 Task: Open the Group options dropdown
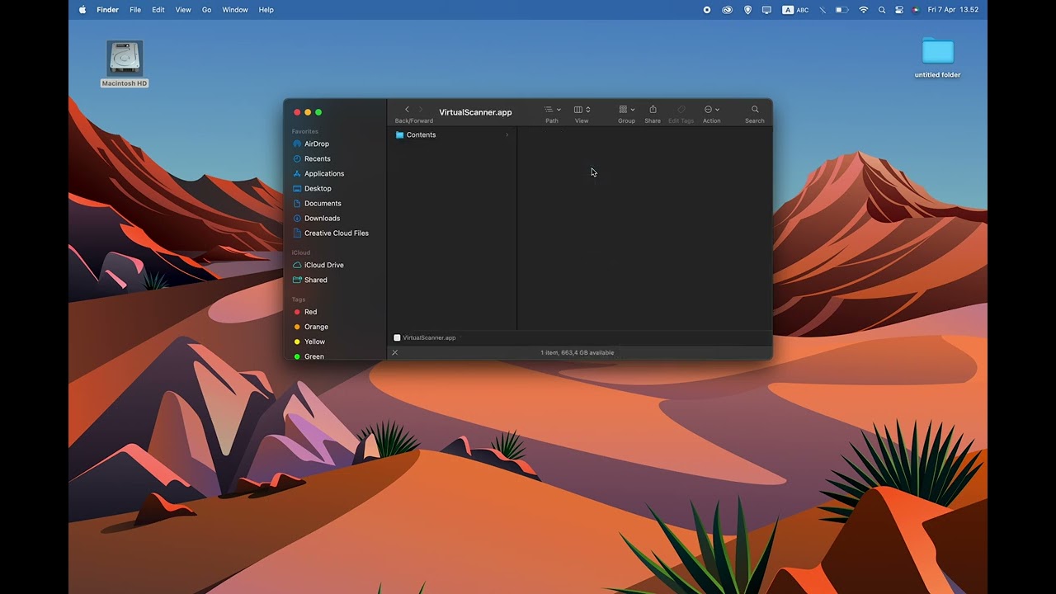(x=627, y=110)
